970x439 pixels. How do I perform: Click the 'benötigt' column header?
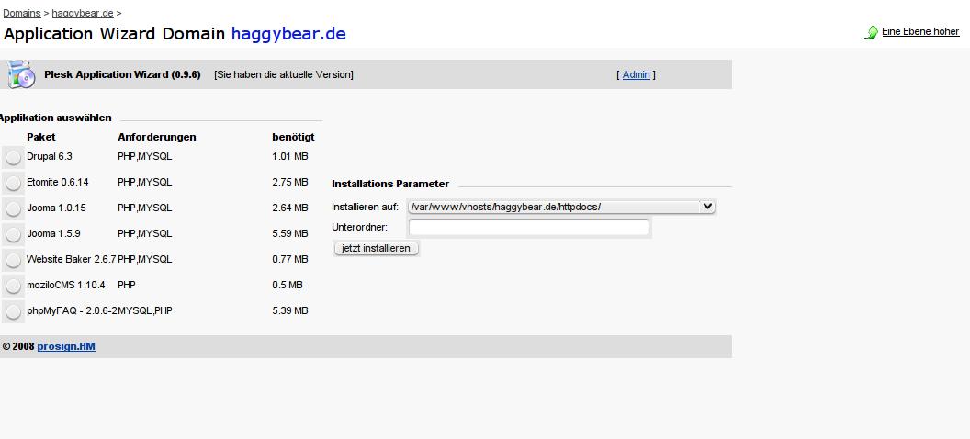293,137
